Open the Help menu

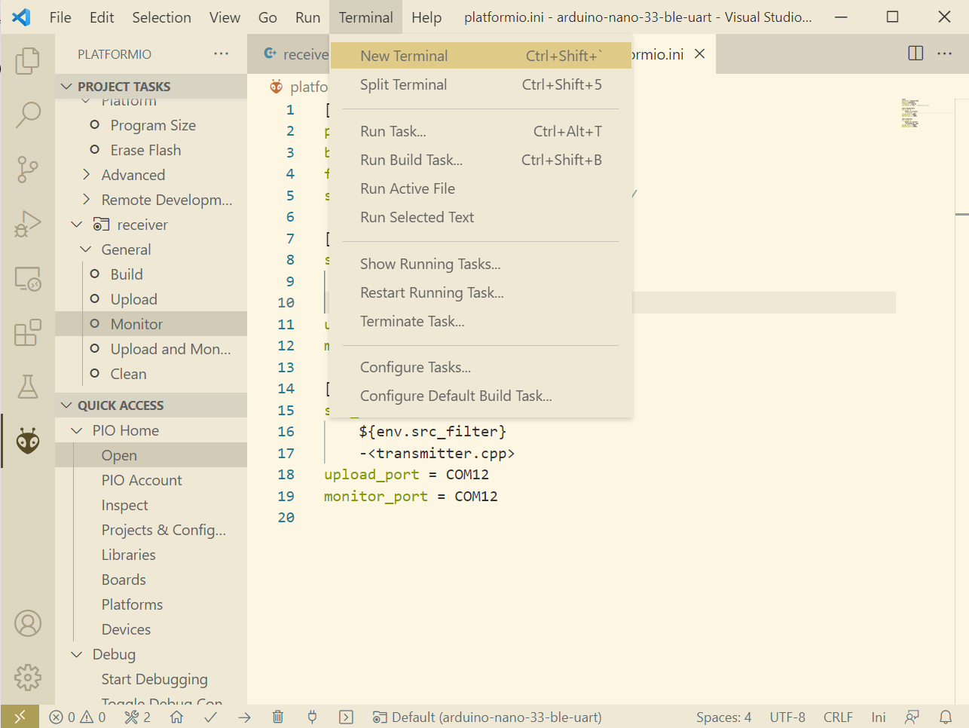(x=426, y=17)
